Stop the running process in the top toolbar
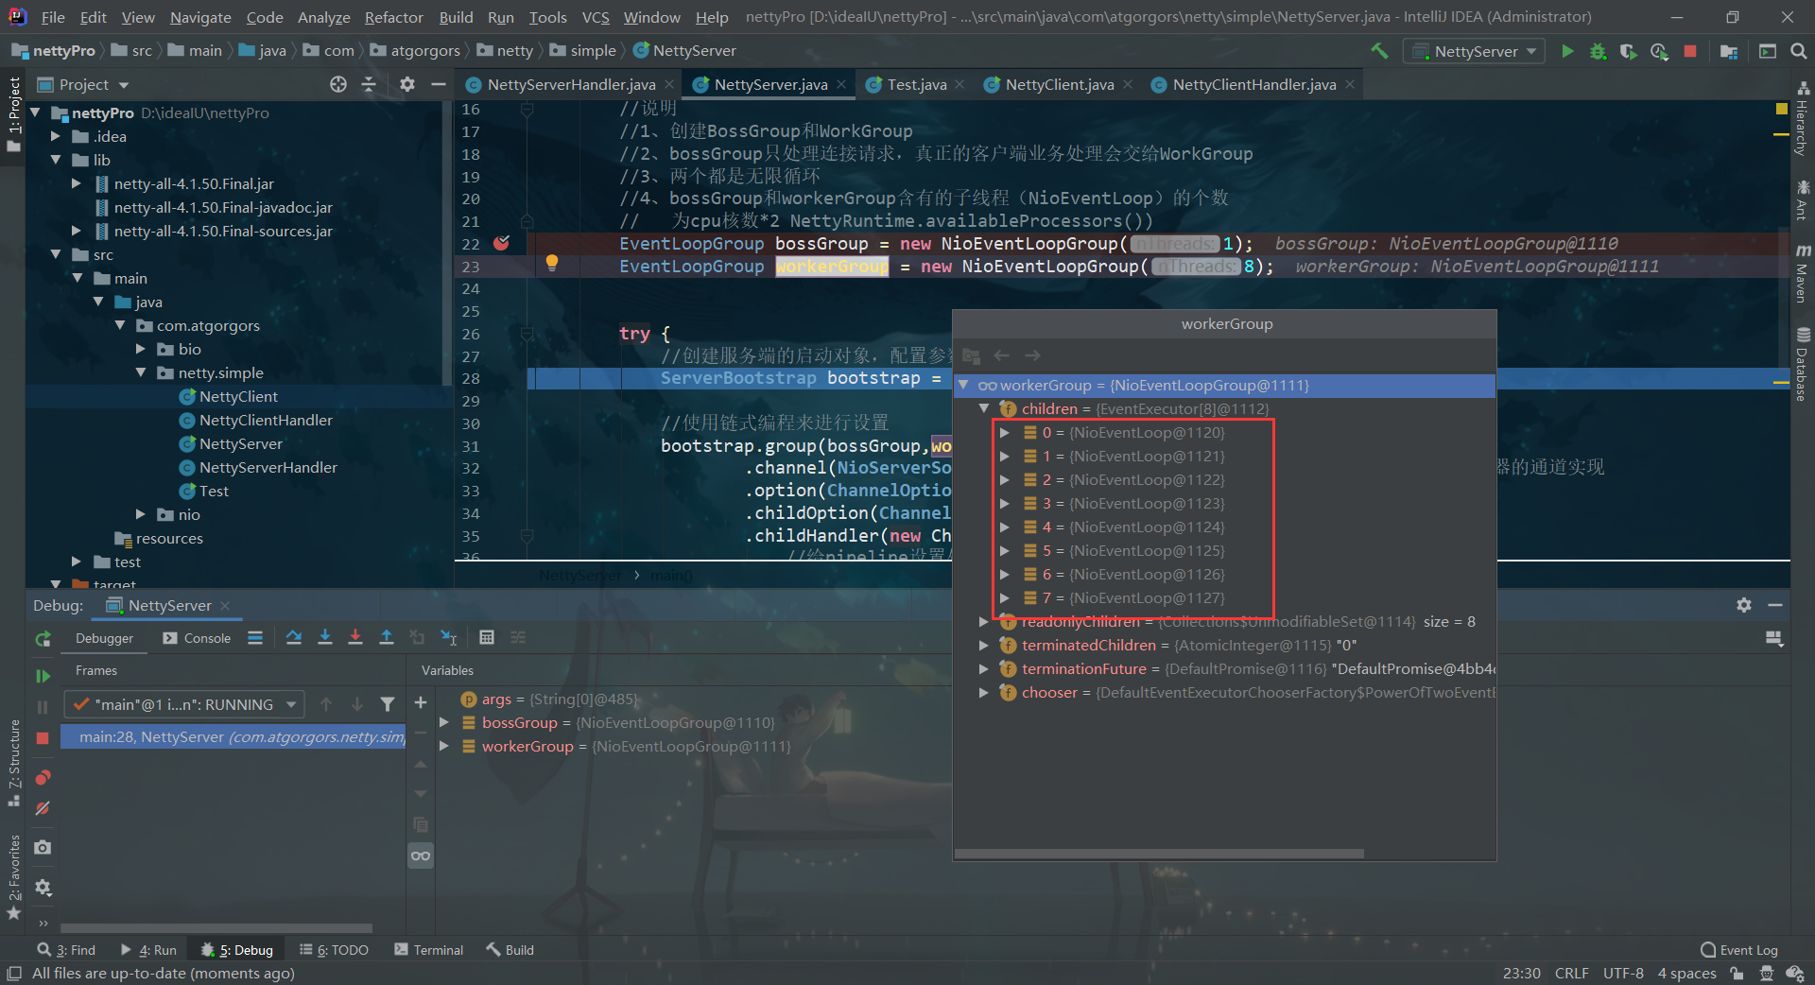The image size is (1815, 985). tap(1690, 51)
